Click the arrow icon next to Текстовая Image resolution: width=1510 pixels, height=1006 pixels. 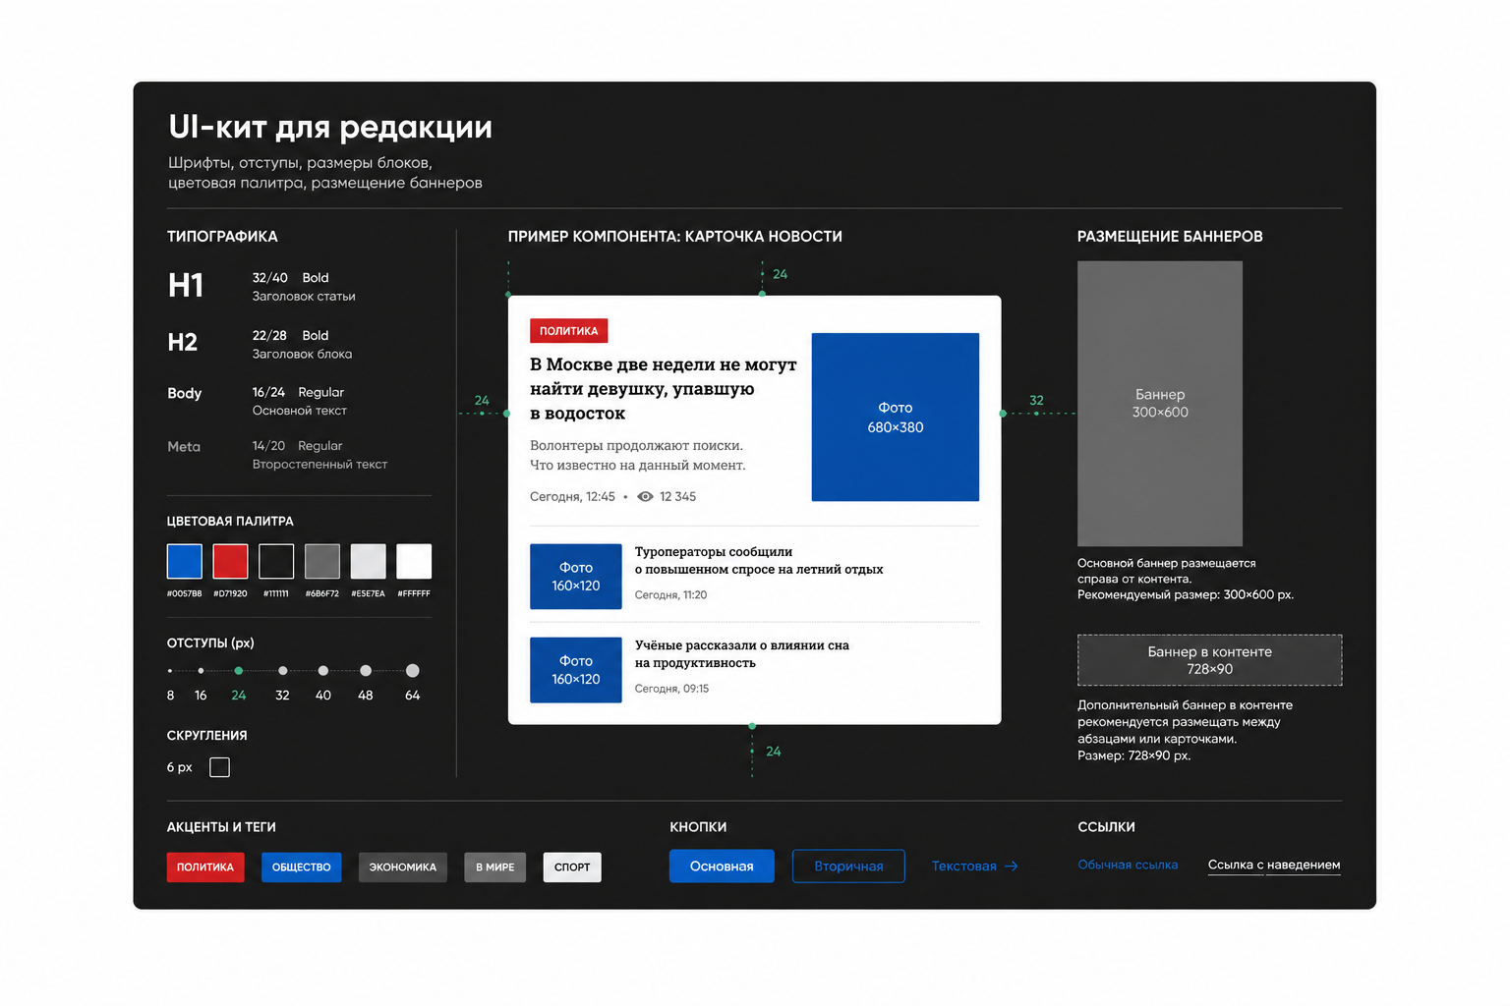tap(1012, 866)
